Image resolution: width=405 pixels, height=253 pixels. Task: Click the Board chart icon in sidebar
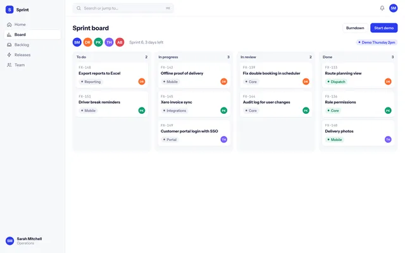coord(9,35)
